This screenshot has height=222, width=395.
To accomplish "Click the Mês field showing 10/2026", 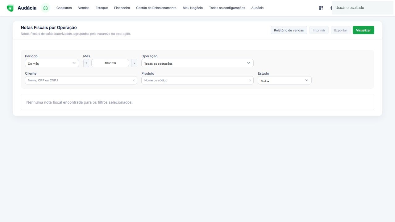I will (x=110, y=63).
